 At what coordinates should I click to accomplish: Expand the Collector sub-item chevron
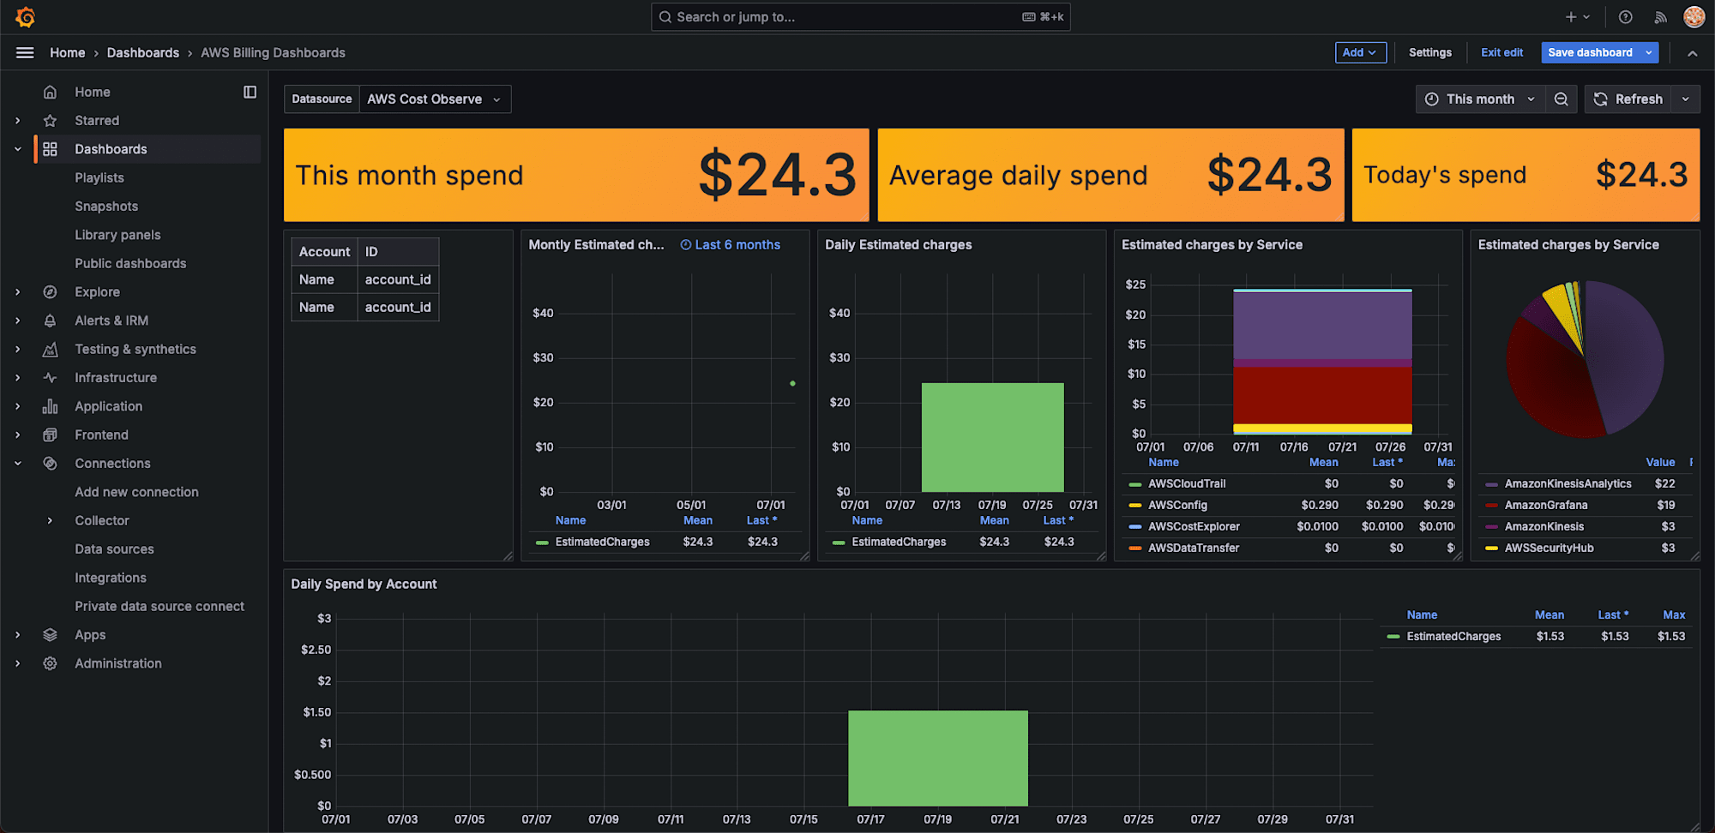pos(50,520)
